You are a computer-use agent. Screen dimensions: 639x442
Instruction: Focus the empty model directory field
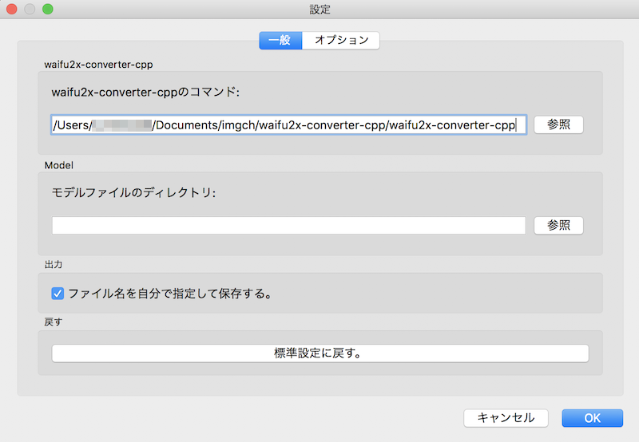pyautogui.click(x=288, y=226)
